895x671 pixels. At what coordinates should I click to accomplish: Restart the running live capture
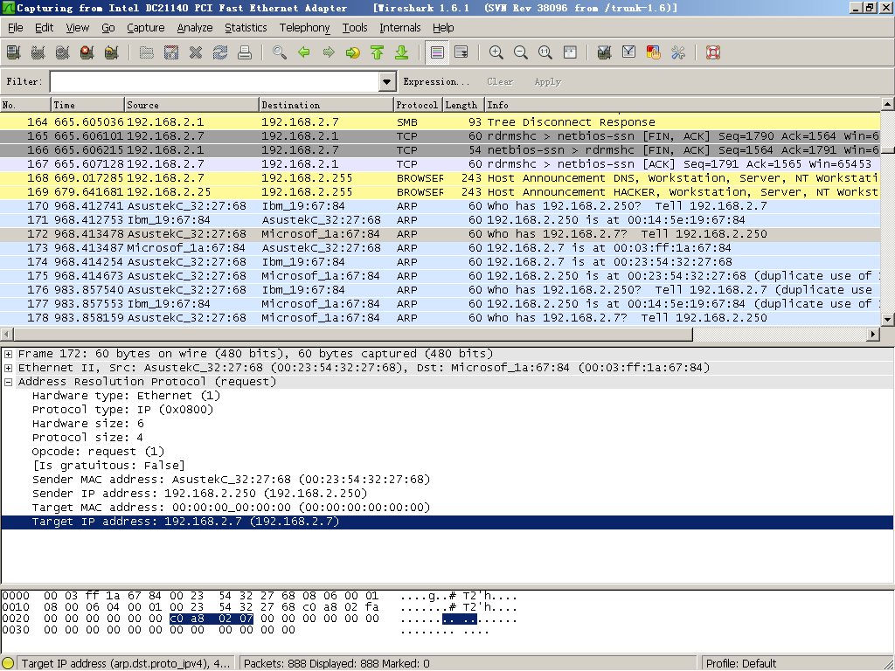click(x=111, y=52)
